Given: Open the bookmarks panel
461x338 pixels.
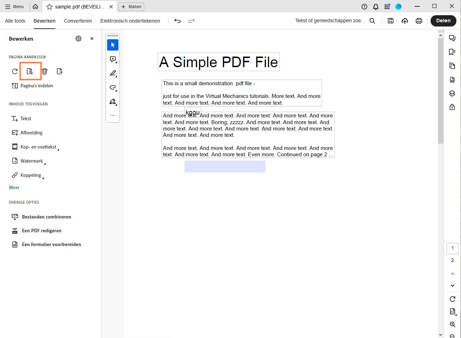Looking at the screenshot, I should (x=452, y=52).
